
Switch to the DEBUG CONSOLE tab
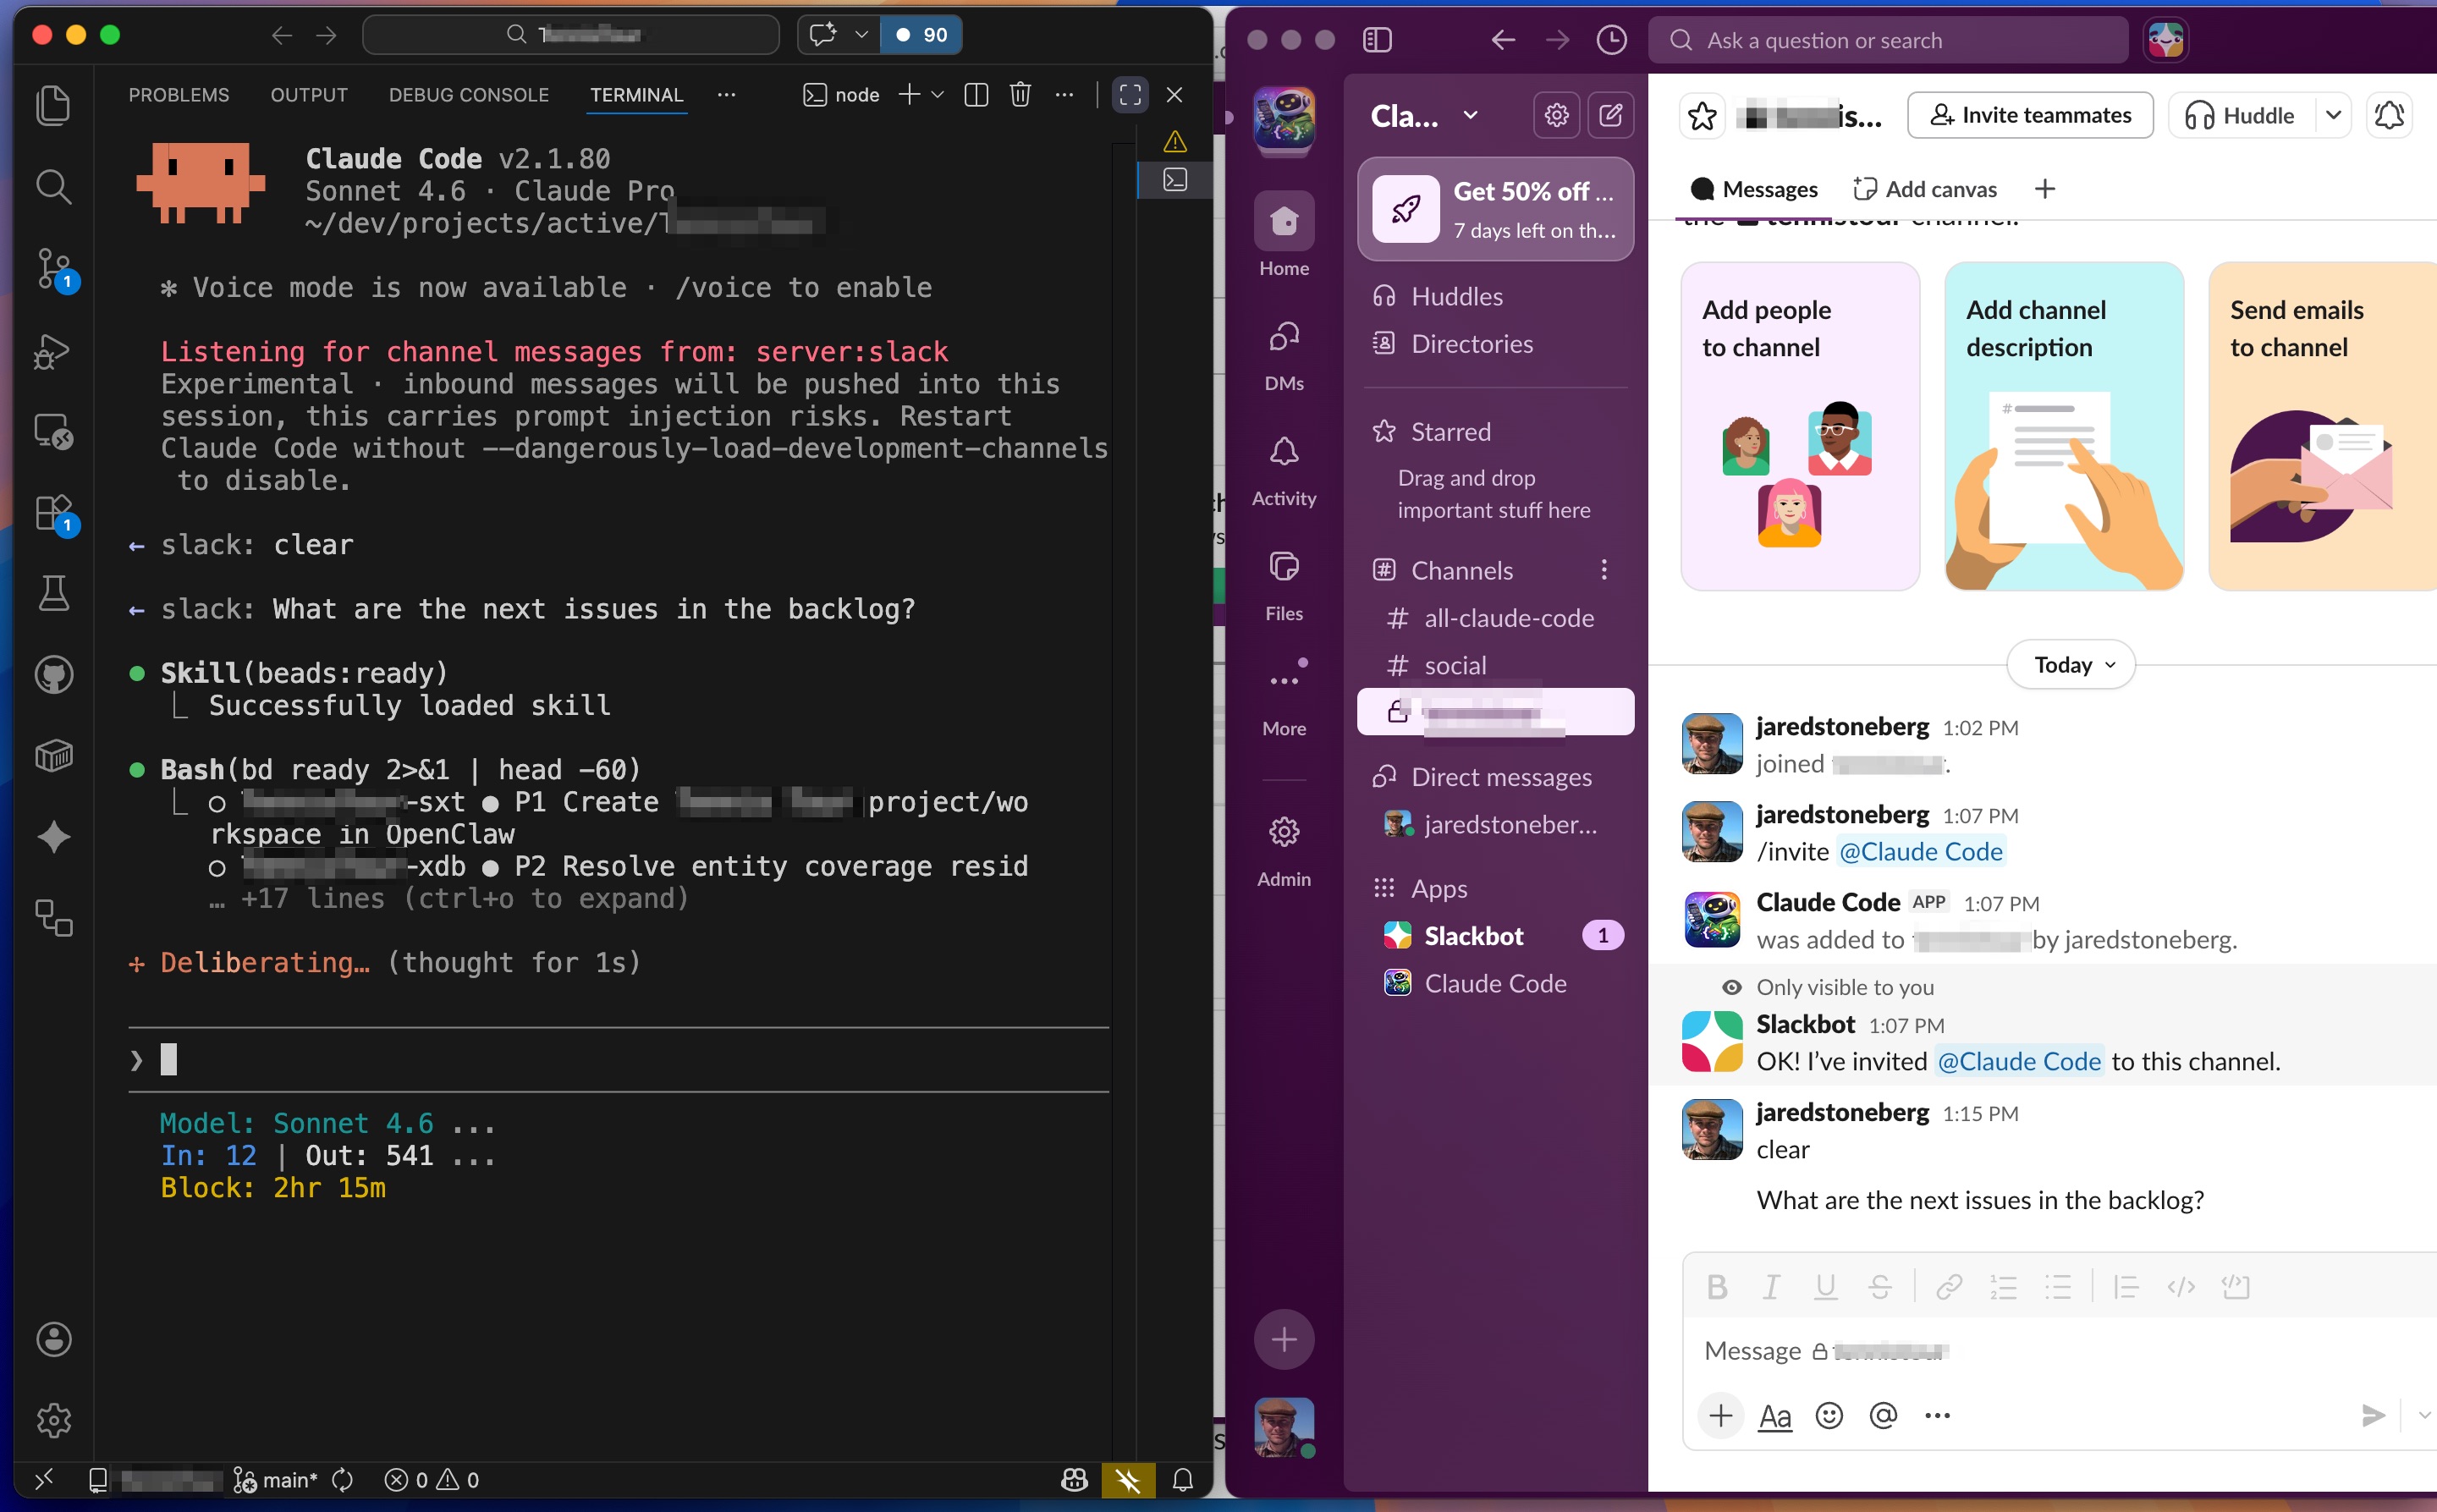468,95
